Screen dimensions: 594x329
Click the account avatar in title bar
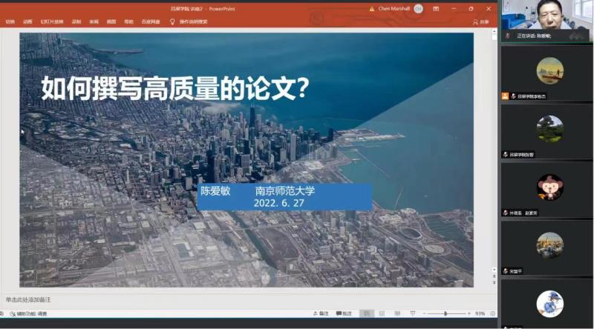[x=418, y=9]
